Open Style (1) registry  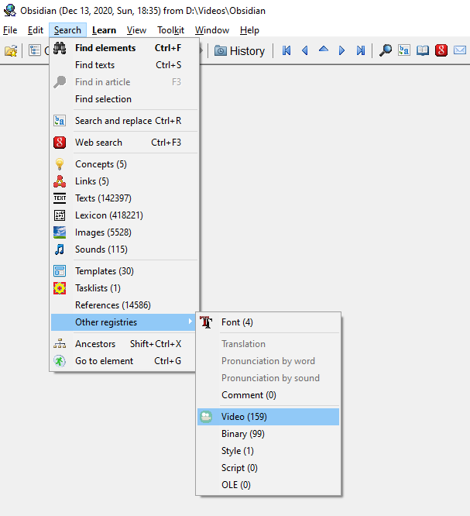coord(268,451)
